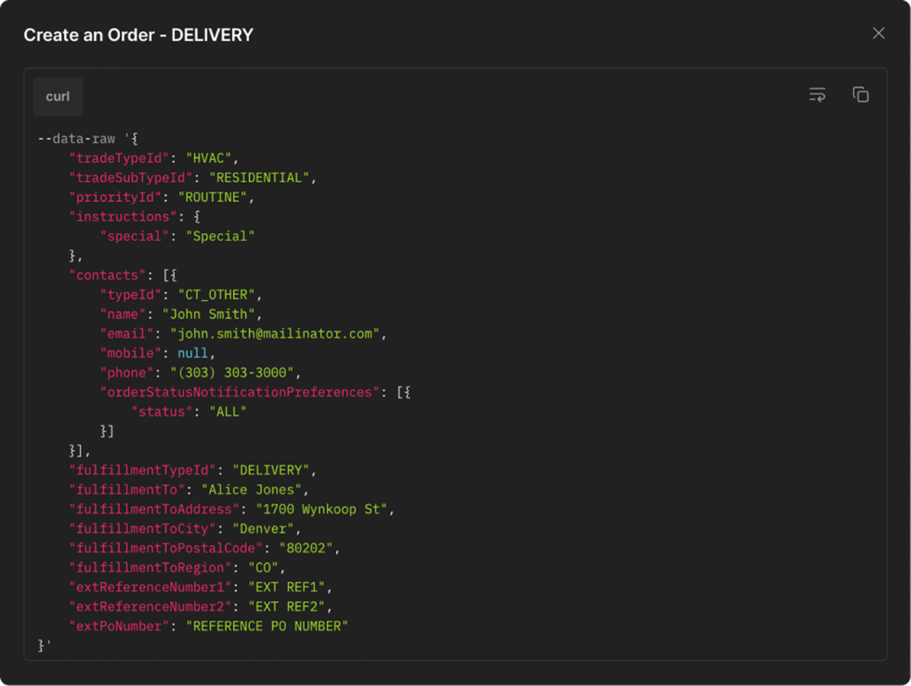Viewport: 911px width, 686px height.
Task: Close the Create an Order dialog
Action: point(878,33)
